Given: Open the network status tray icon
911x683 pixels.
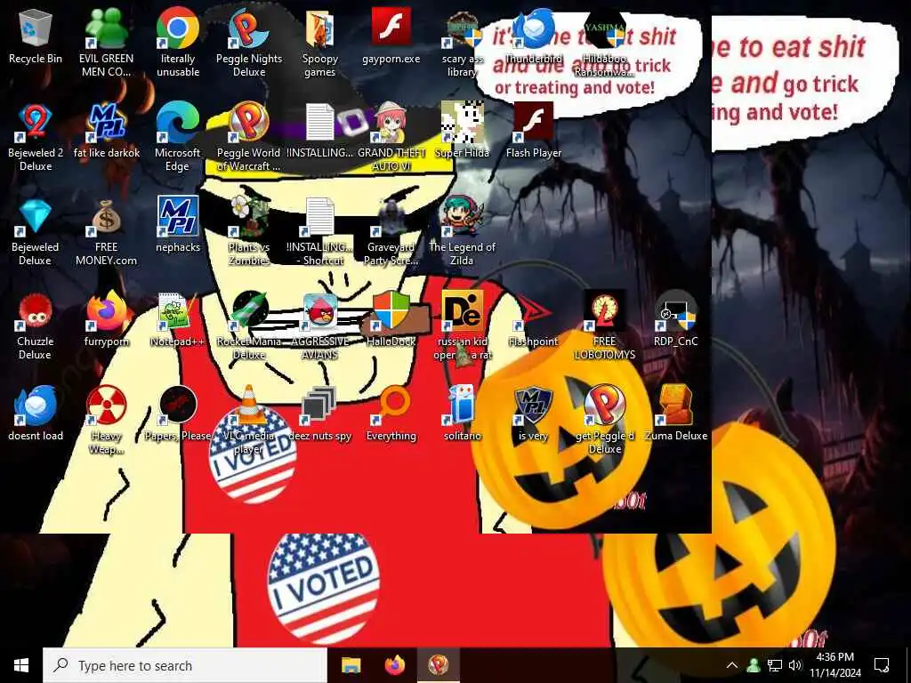Looking at the screenshot, I should pos(775,665).
